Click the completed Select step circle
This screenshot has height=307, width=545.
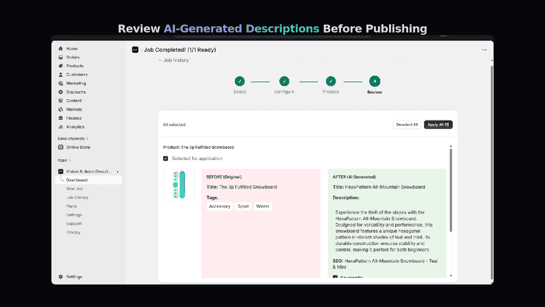click(240, 81)
